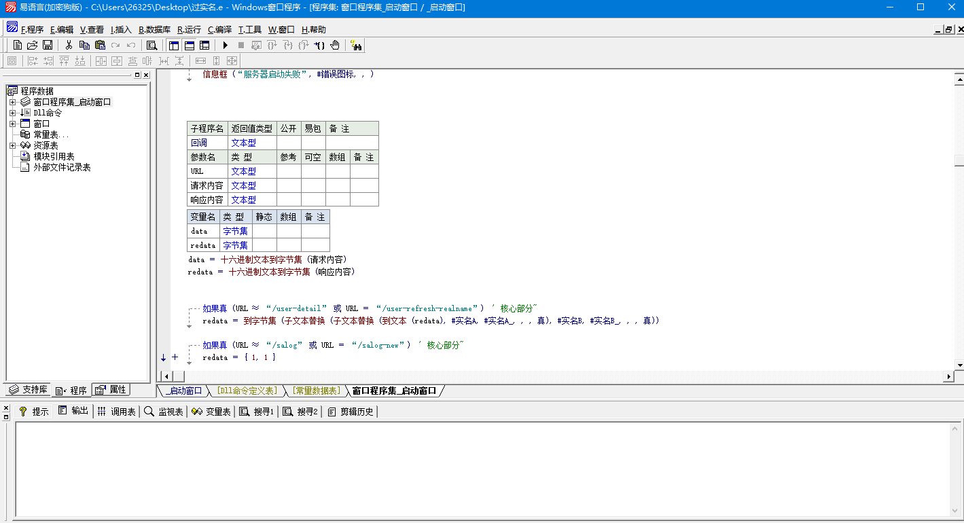The width and height of the screenshot is (964, 523).
Task: Run the program with the play icon
Action: [x=226, y=46]
